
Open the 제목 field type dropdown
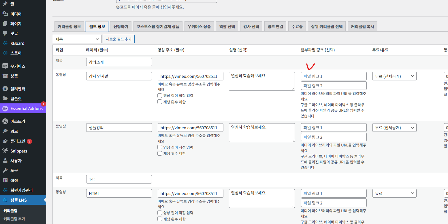[77, 39]
